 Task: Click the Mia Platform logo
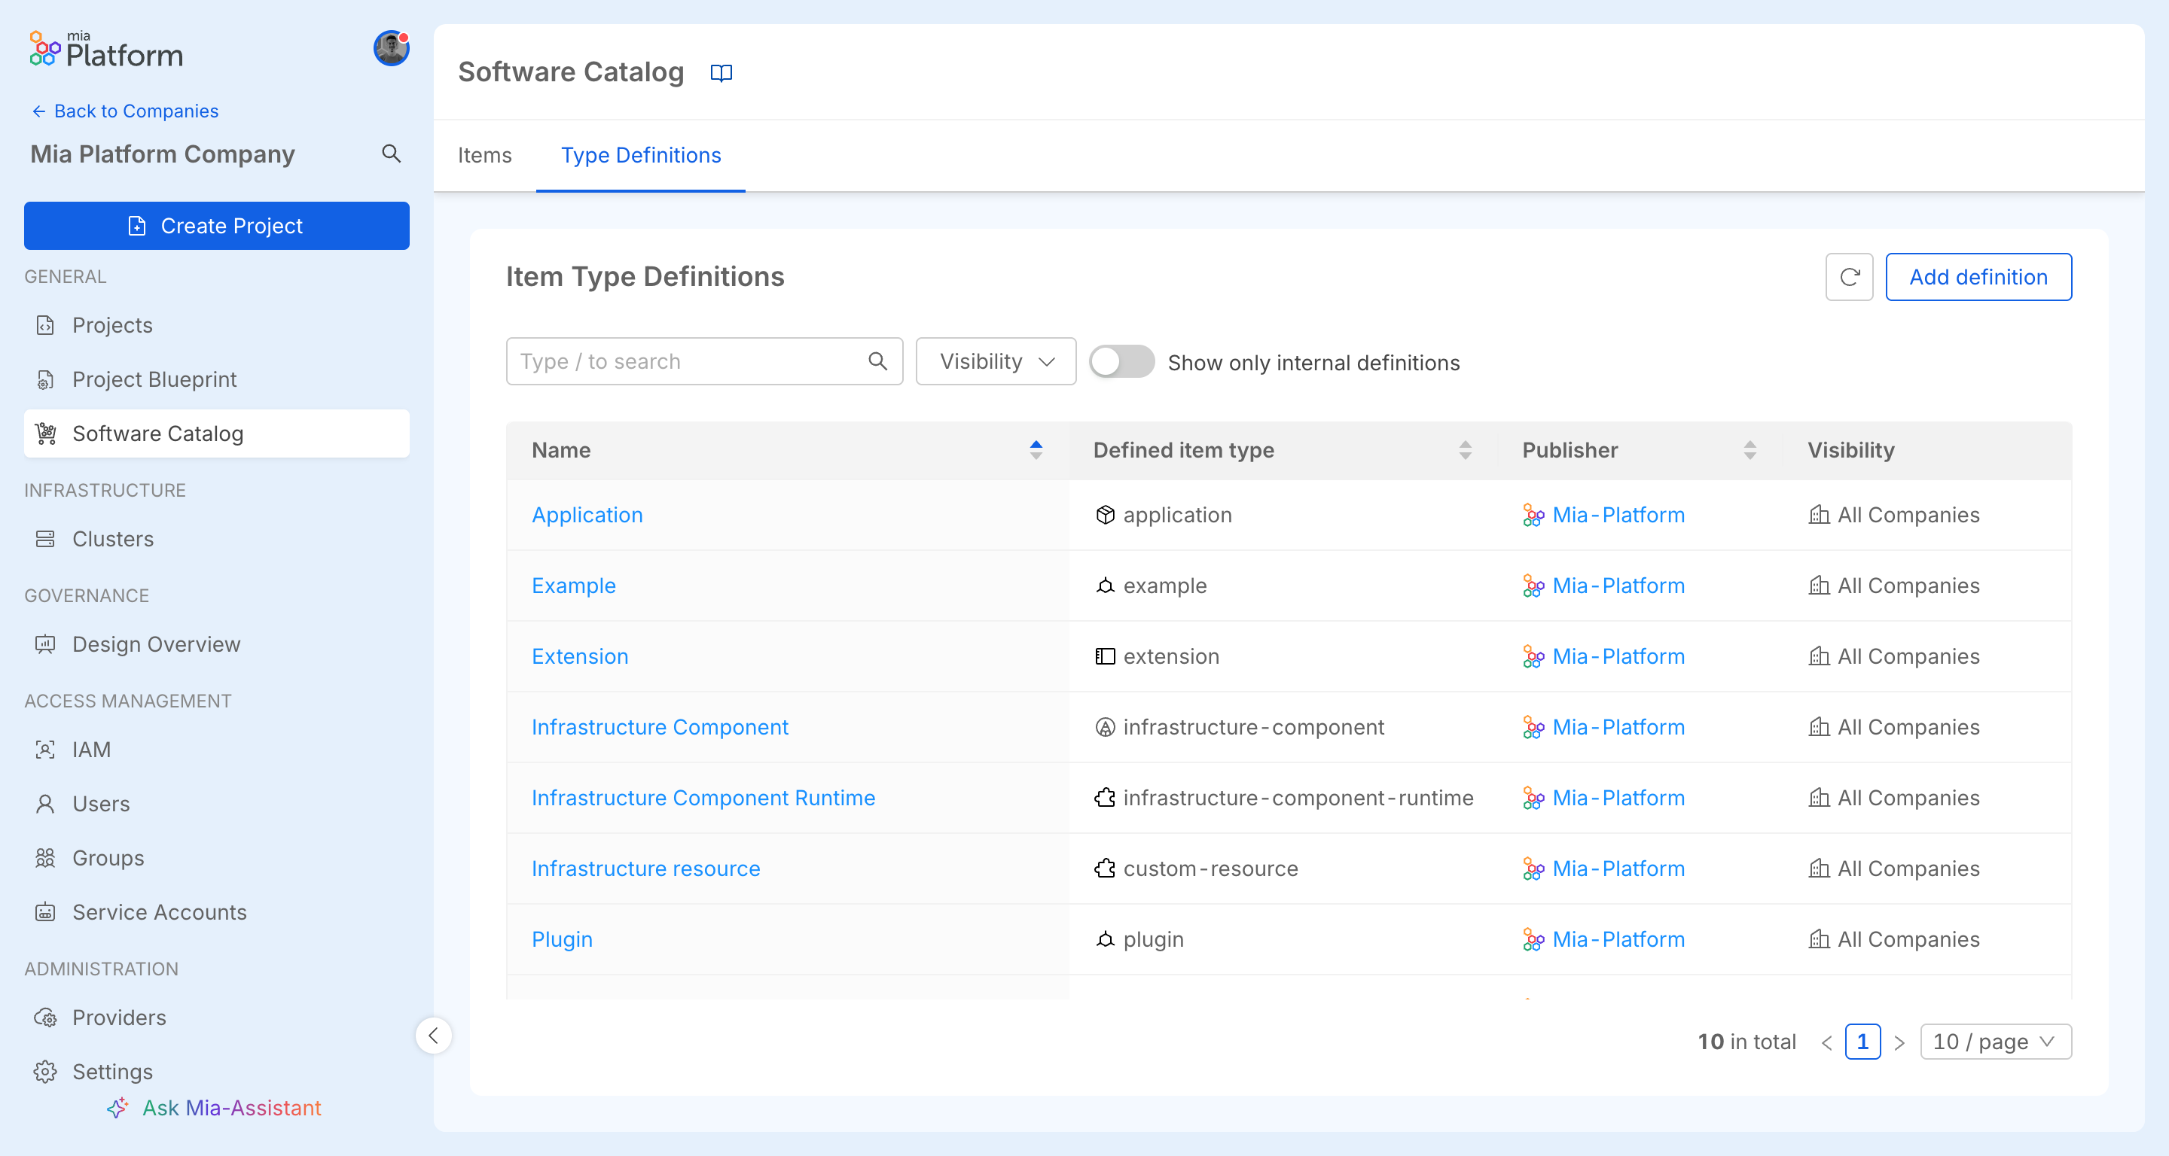pyautogui.click(x=106, y=50)
